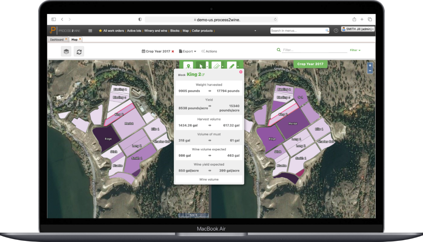This screenshot has width=423, height=242.
Task: Click the refresh map icon
Action: (79, 51)
